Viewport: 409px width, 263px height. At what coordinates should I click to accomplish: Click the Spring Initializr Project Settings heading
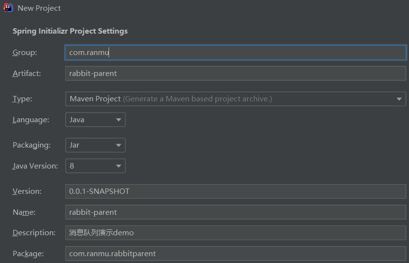[x=70, y=31]
